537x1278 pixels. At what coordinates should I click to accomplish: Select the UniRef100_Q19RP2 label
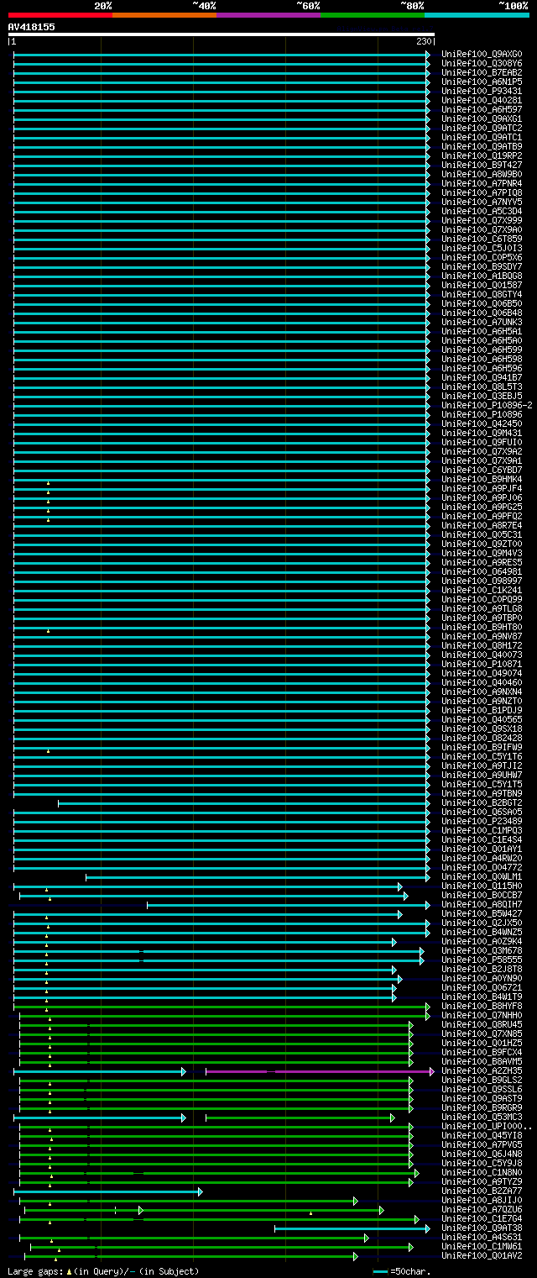482,156
